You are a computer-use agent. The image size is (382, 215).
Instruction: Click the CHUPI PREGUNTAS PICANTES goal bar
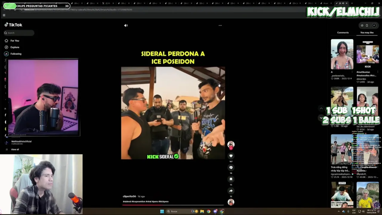point(36,6)
